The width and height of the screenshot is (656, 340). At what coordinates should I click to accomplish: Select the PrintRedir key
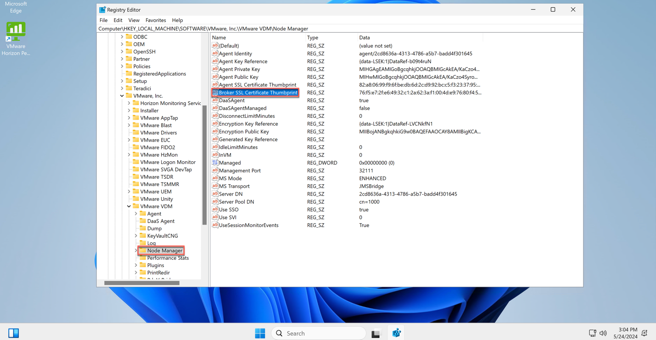pos(158,273)
